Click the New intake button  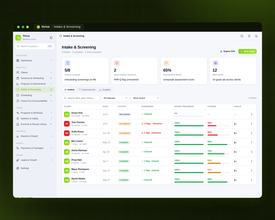[x=247, y=51]
